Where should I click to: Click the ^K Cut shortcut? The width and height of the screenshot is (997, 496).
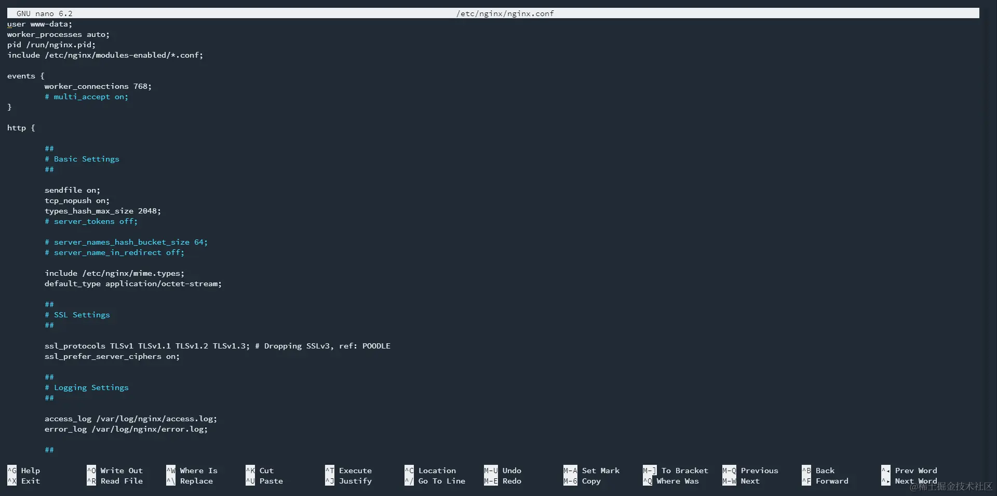pyautogui.click(x=260, y=471)
